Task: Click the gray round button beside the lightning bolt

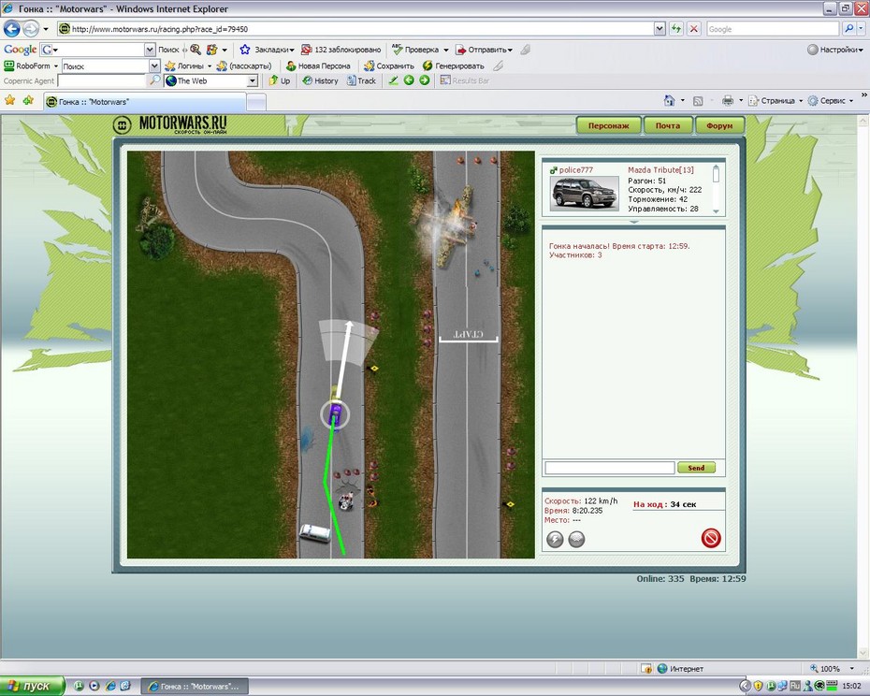Action: click(576, 539)
